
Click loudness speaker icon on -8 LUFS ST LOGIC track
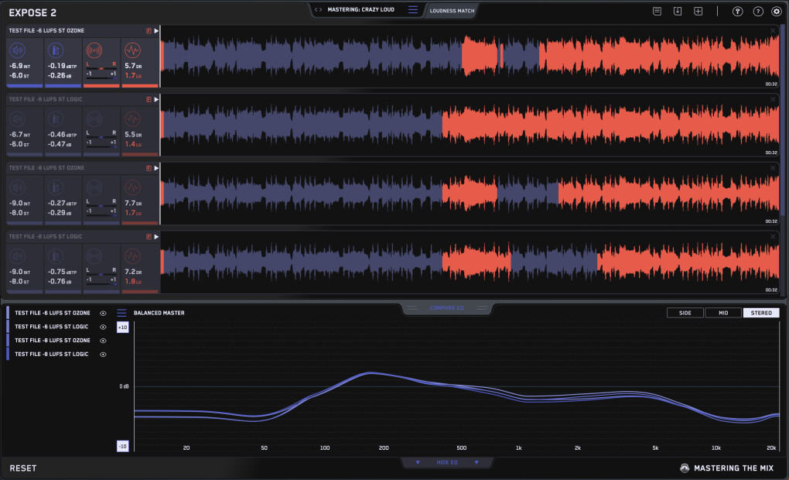pos(18,255)
